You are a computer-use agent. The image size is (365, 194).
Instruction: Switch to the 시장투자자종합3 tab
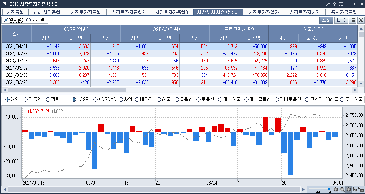171,12
